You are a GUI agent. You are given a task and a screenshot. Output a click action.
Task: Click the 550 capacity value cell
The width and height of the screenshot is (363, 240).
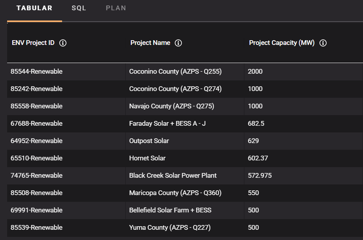[x=253, y=193]
